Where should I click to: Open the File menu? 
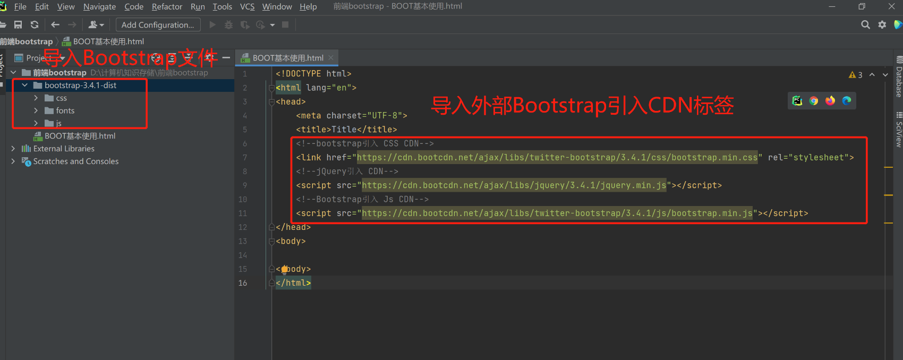click(x=20, y=6)
